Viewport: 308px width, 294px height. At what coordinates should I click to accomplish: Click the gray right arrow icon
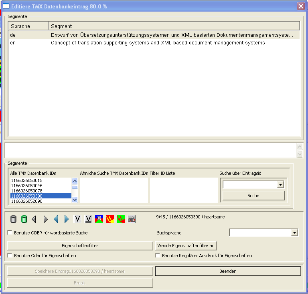[x=45, y=219]
